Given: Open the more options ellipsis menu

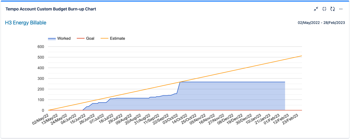Looking at the screenshot, I should [341, 9].
